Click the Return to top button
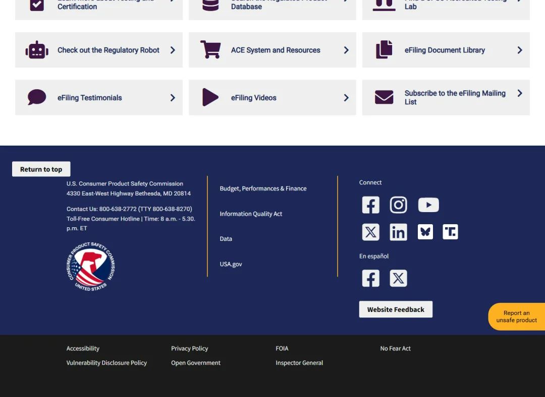Viewport: 545px width, 397px height. pyautogui.click(x=41, y=169)
